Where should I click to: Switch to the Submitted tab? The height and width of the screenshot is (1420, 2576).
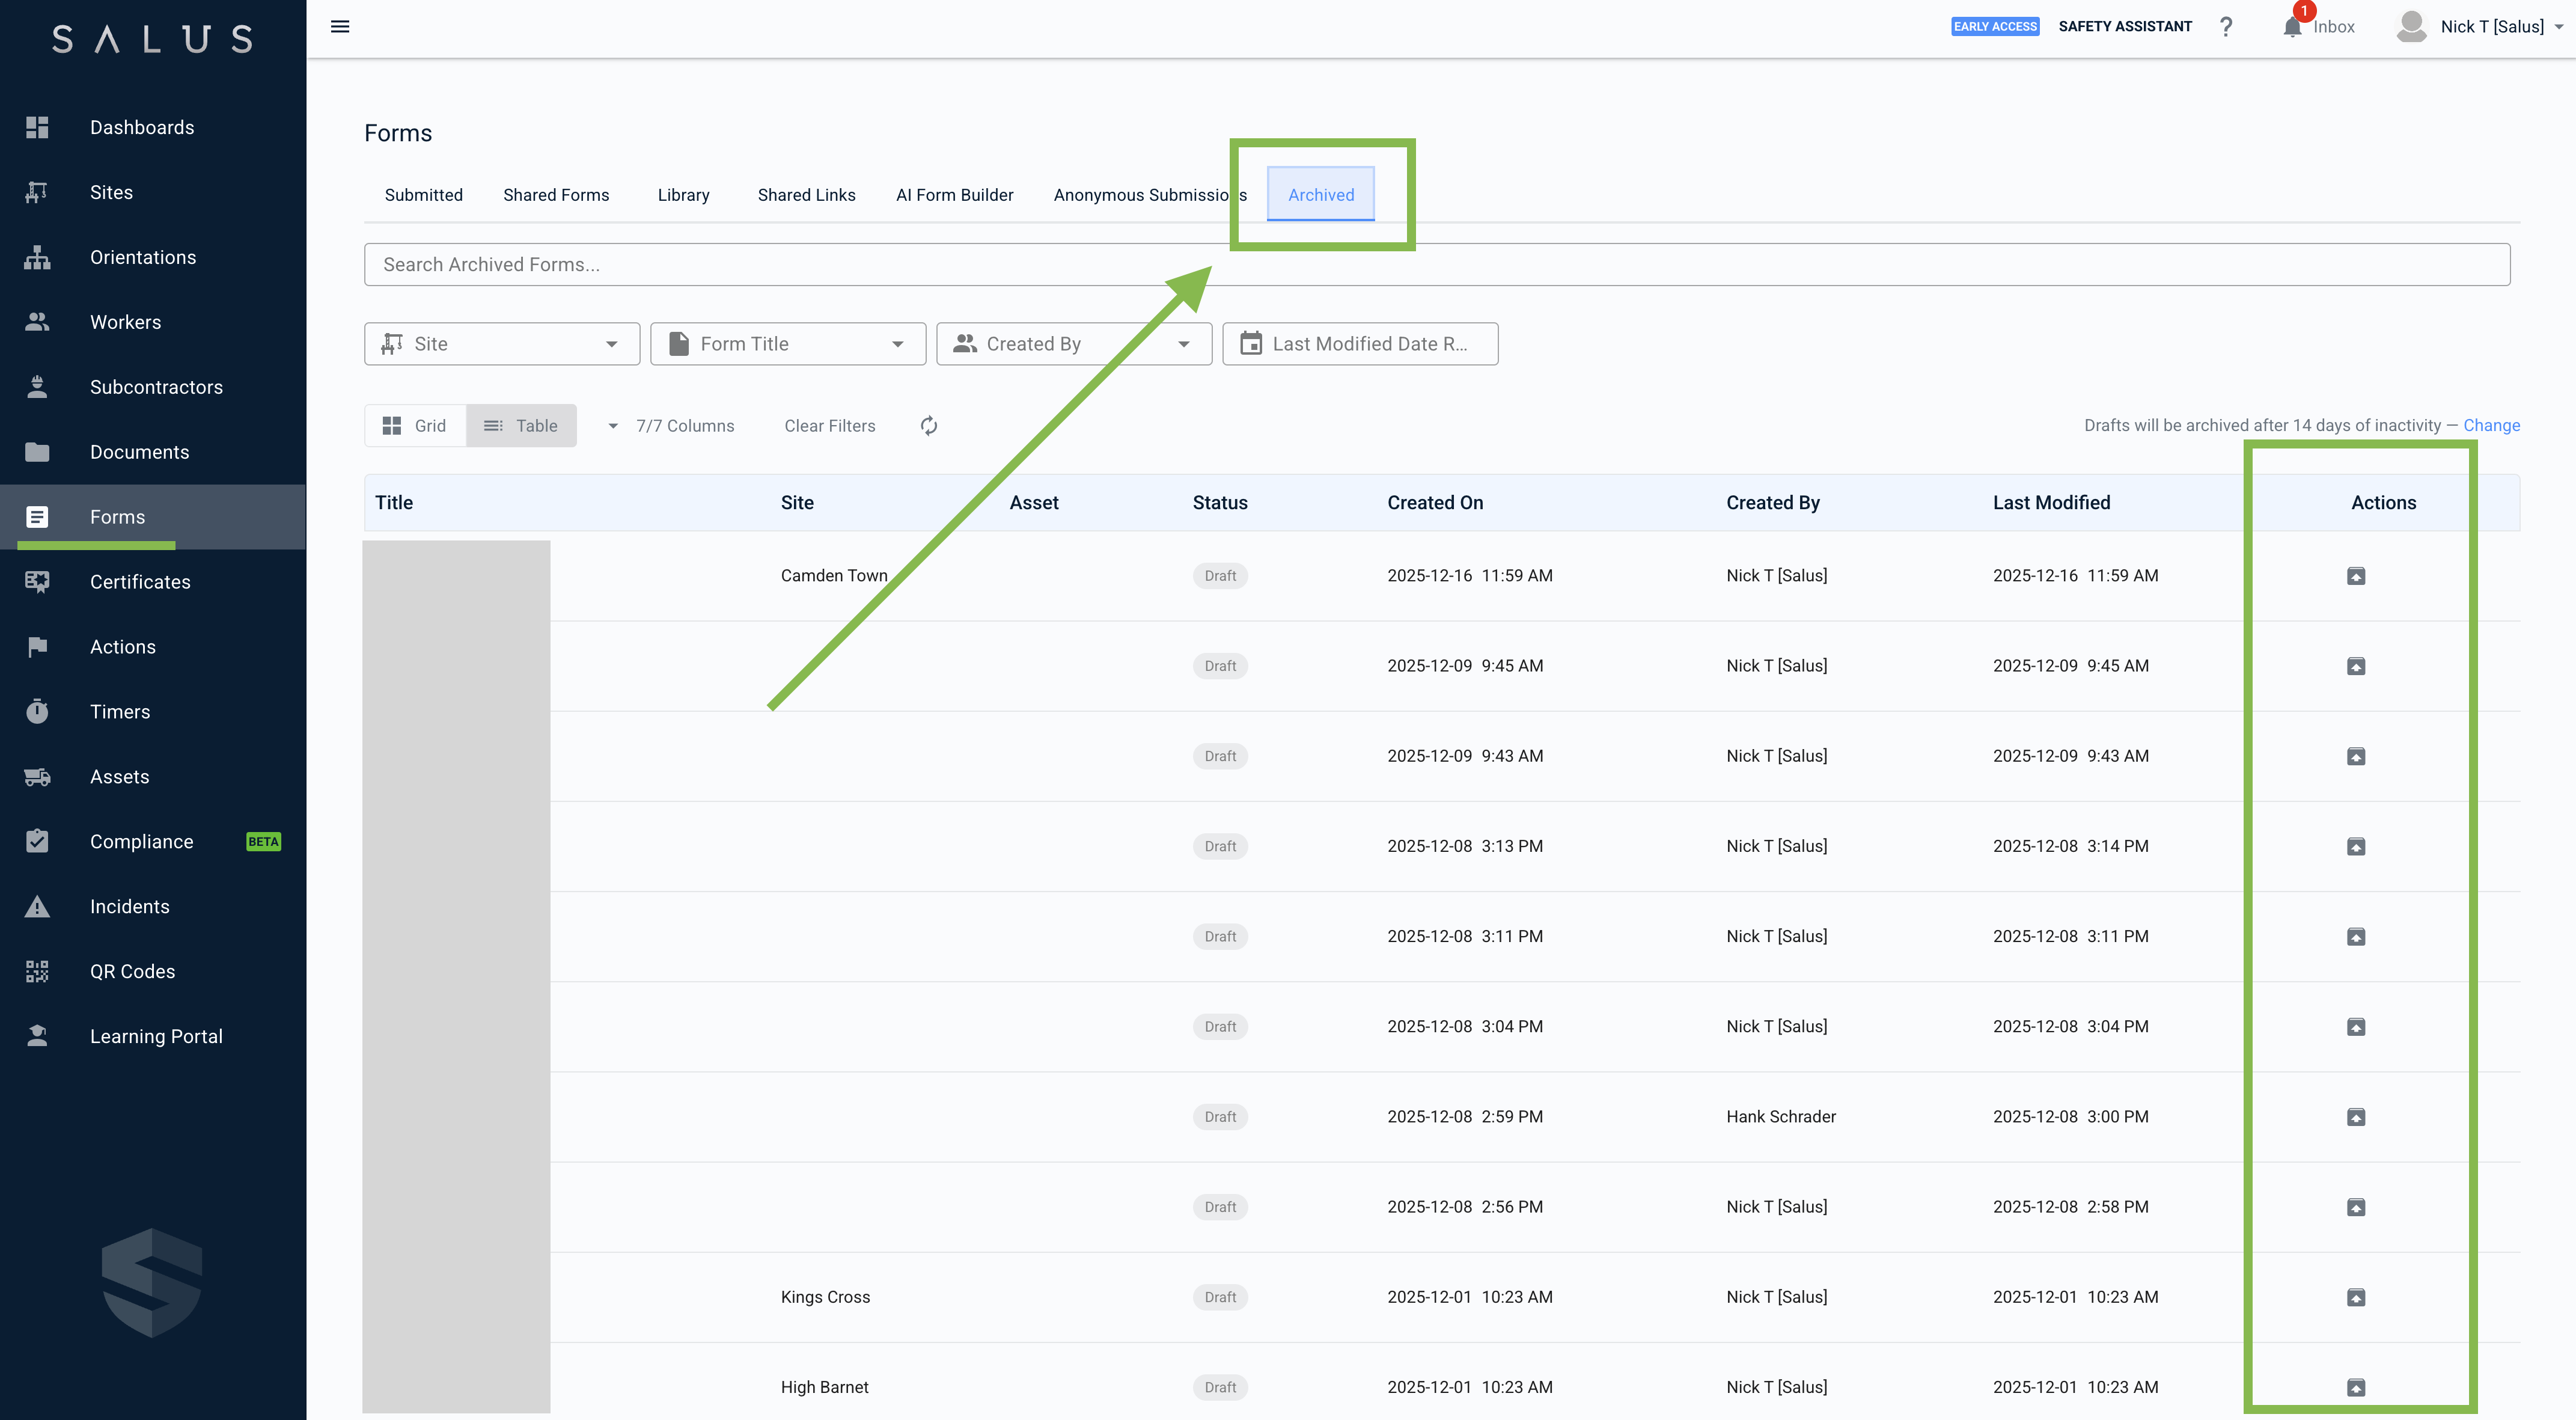423,195
